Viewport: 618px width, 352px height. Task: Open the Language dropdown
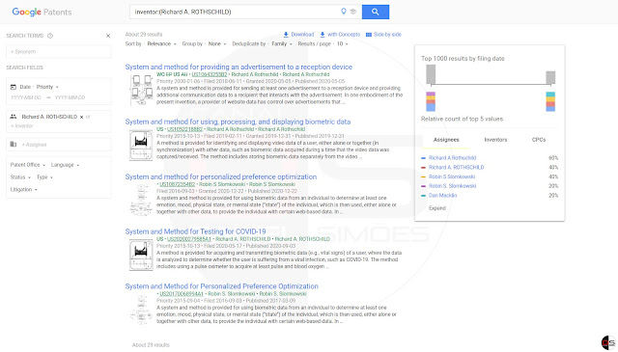[65, 165]
